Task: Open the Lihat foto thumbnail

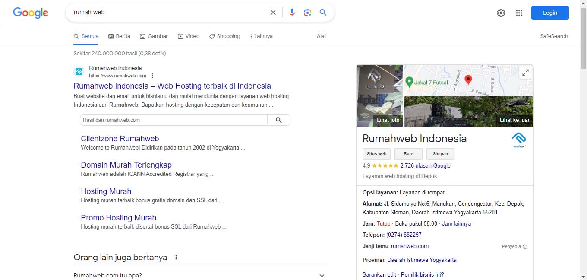Action: (380, 96)
